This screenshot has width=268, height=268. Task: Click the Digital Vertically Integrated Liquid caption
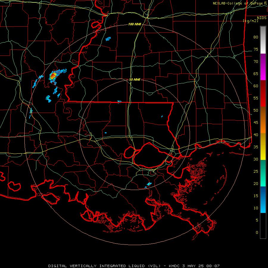pyautogui.click(x=134, y=266)
